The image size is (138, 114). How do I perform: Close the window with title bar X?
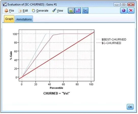[131, 4]
